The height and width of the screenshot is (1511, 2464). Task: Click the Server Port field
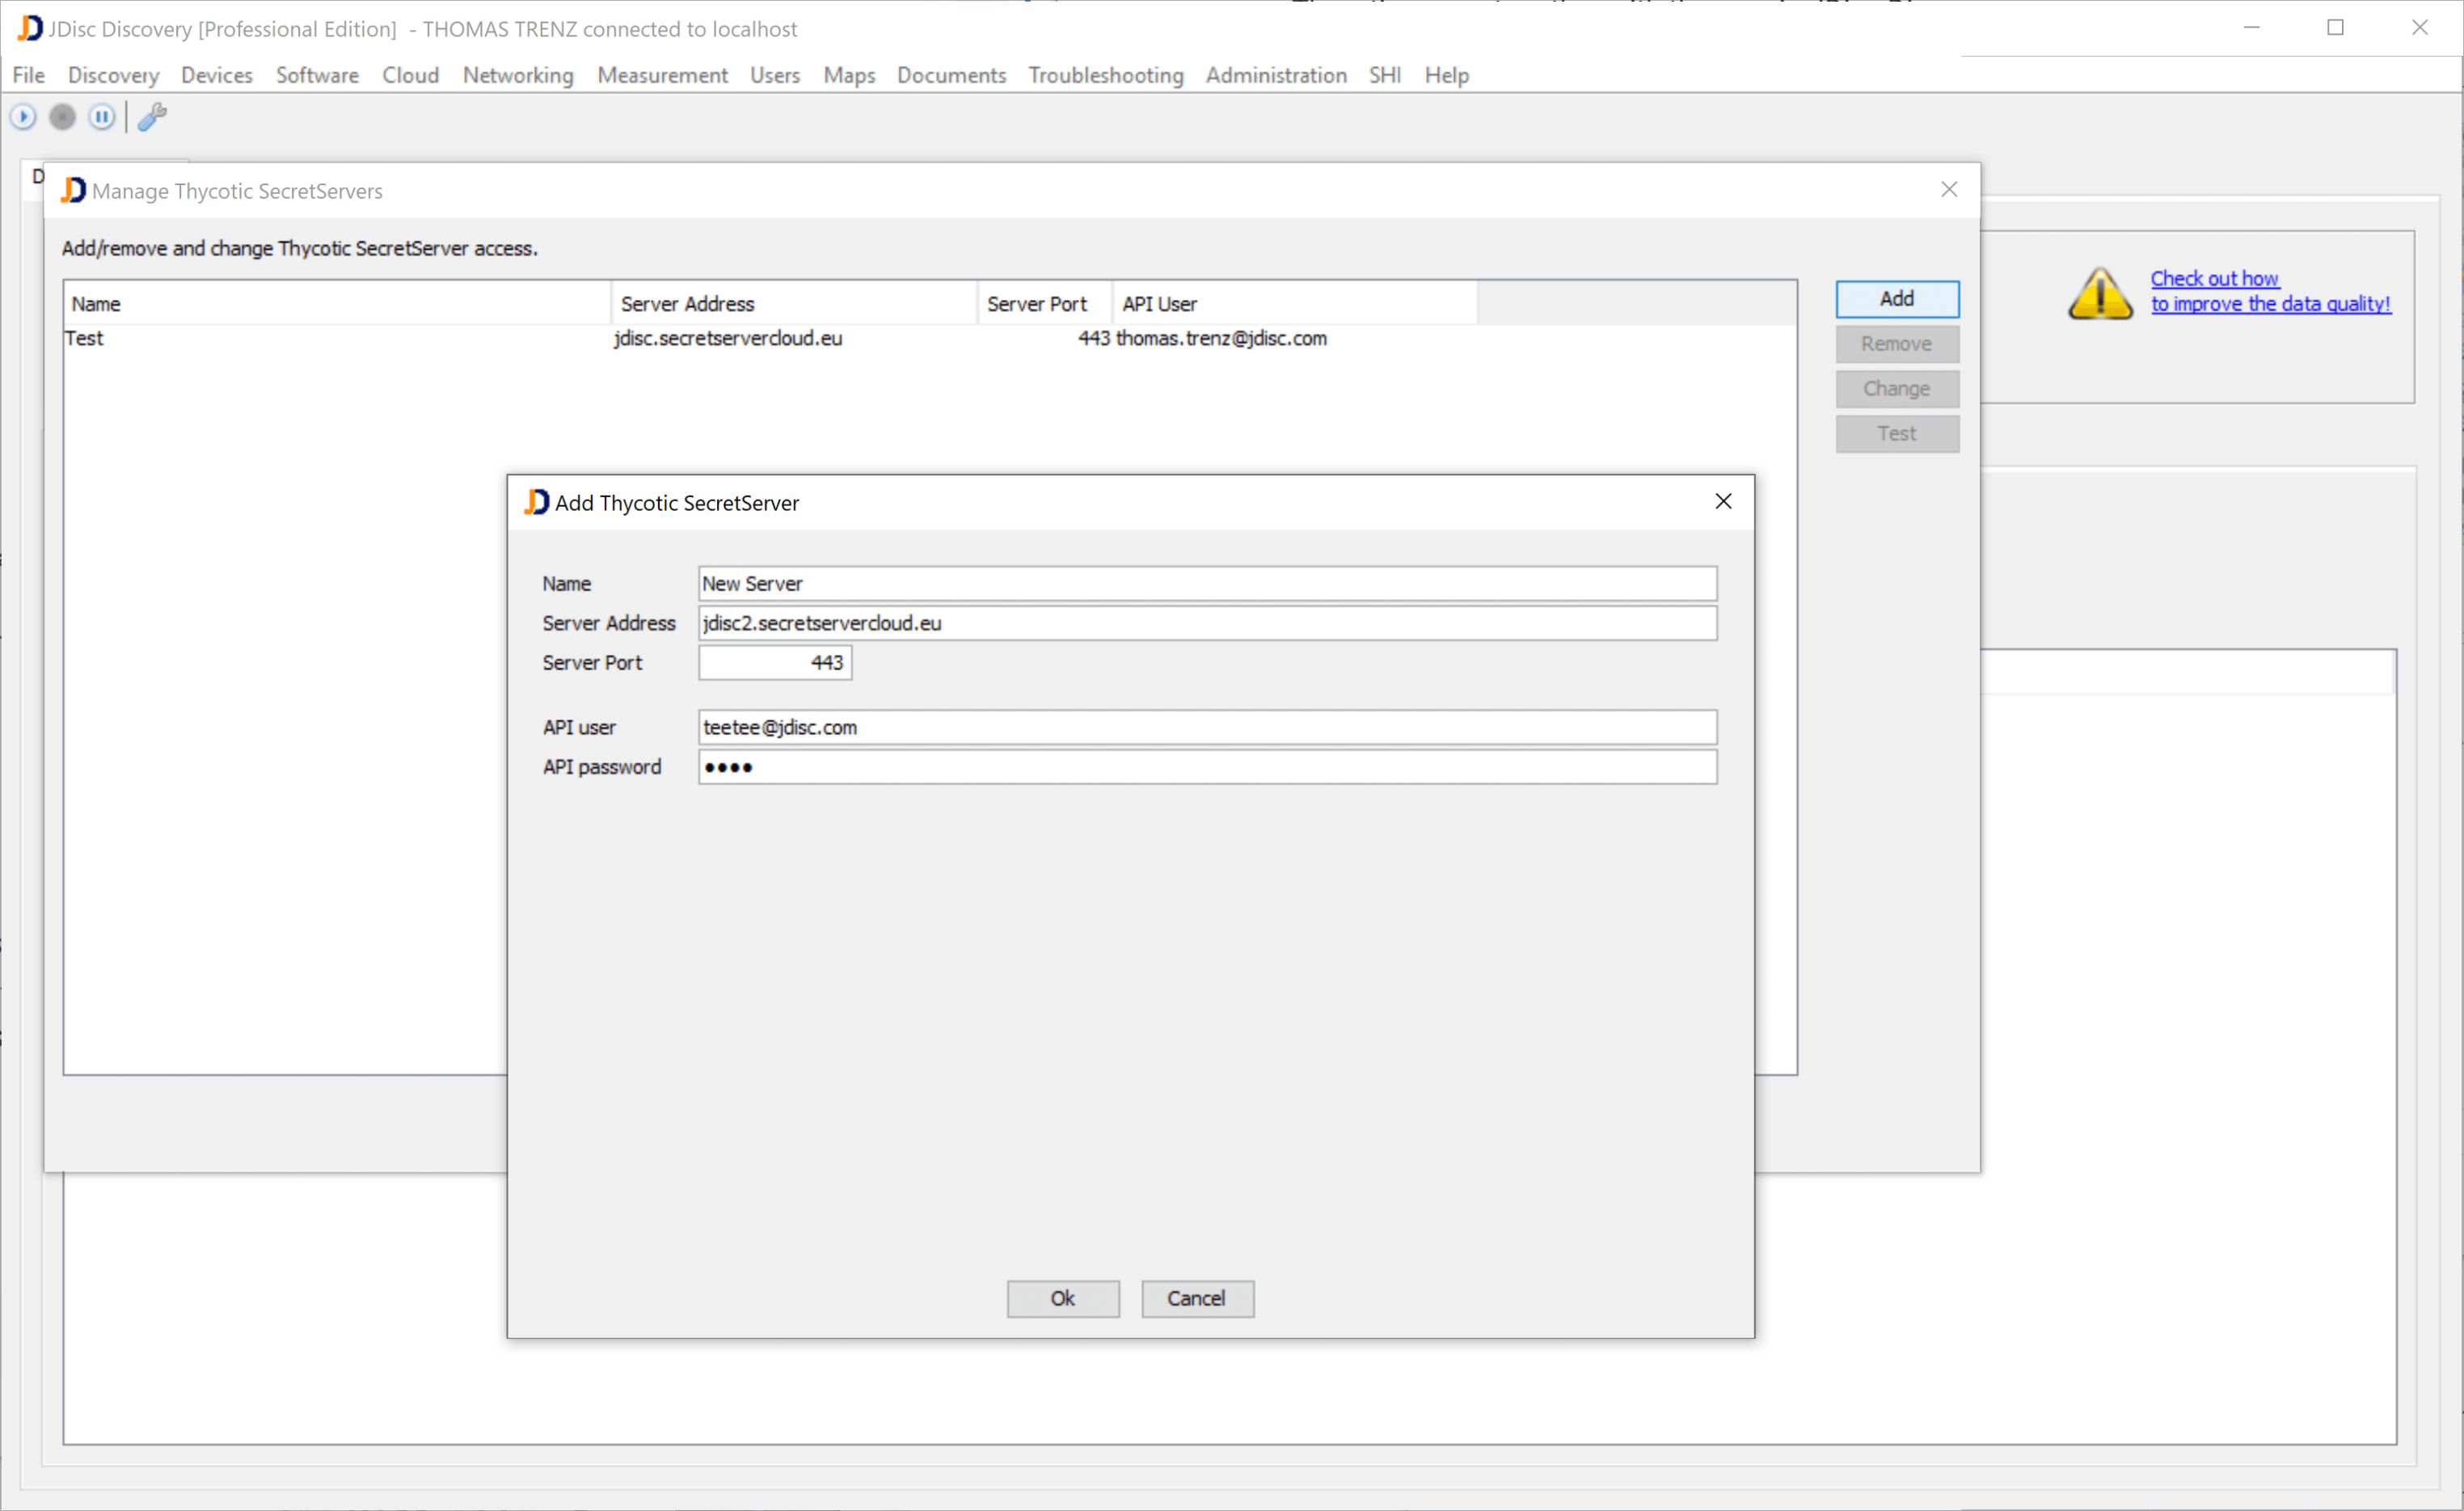click(774, 662)
